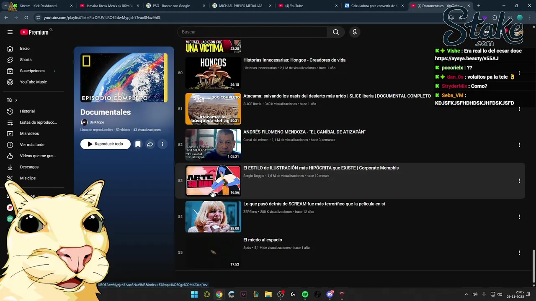Save the playlist with bookmark icon
This screenshot has width=536, height=301.
tap(138, 144)
